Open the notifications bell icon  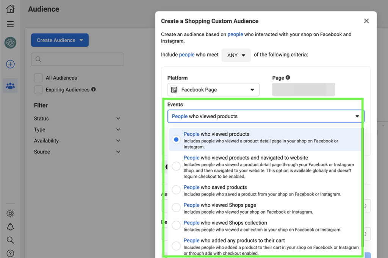10,227
